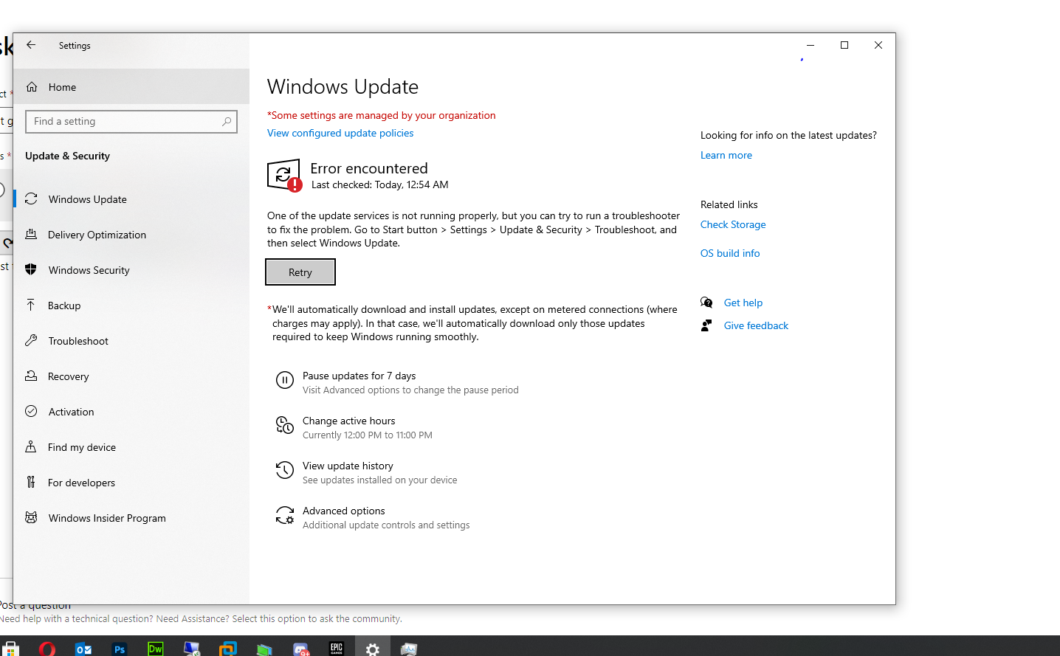Open Find my device settings
1060x656 pixels.
pos(131,447)
